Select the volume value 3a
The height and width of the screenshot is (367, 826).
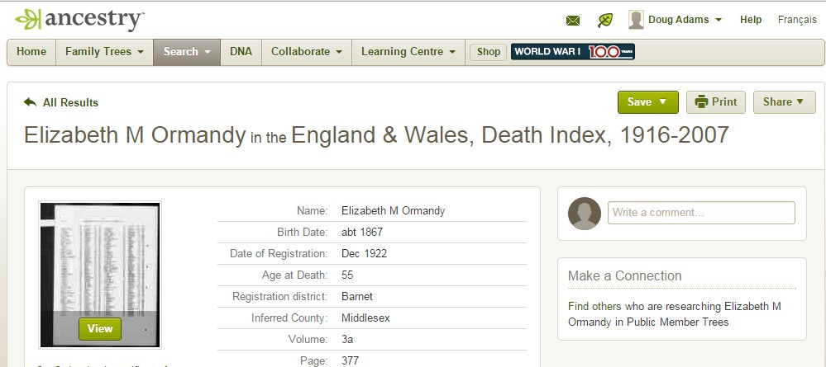click(x=347, y=340)
